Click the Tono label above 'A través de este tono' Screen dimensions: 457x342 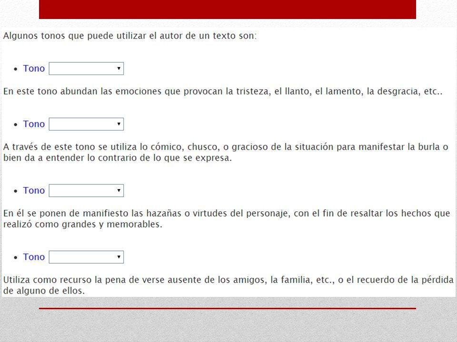coord(34,124)
